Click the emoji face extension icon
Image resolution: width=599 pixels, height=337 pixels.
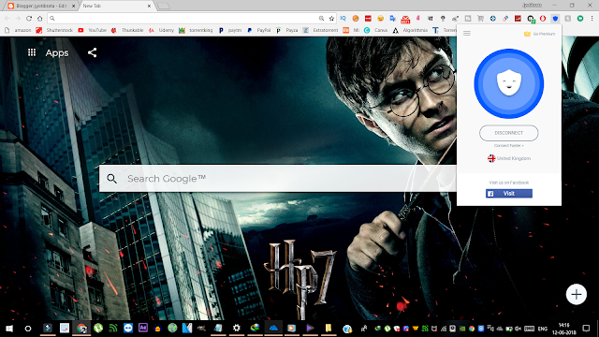coord(380,19)
